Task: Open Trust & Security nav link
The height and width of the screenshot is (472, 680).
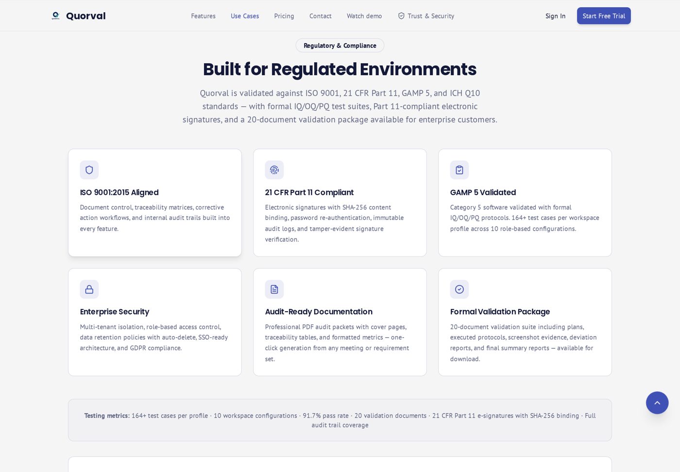Action: (x=426, y=16)
